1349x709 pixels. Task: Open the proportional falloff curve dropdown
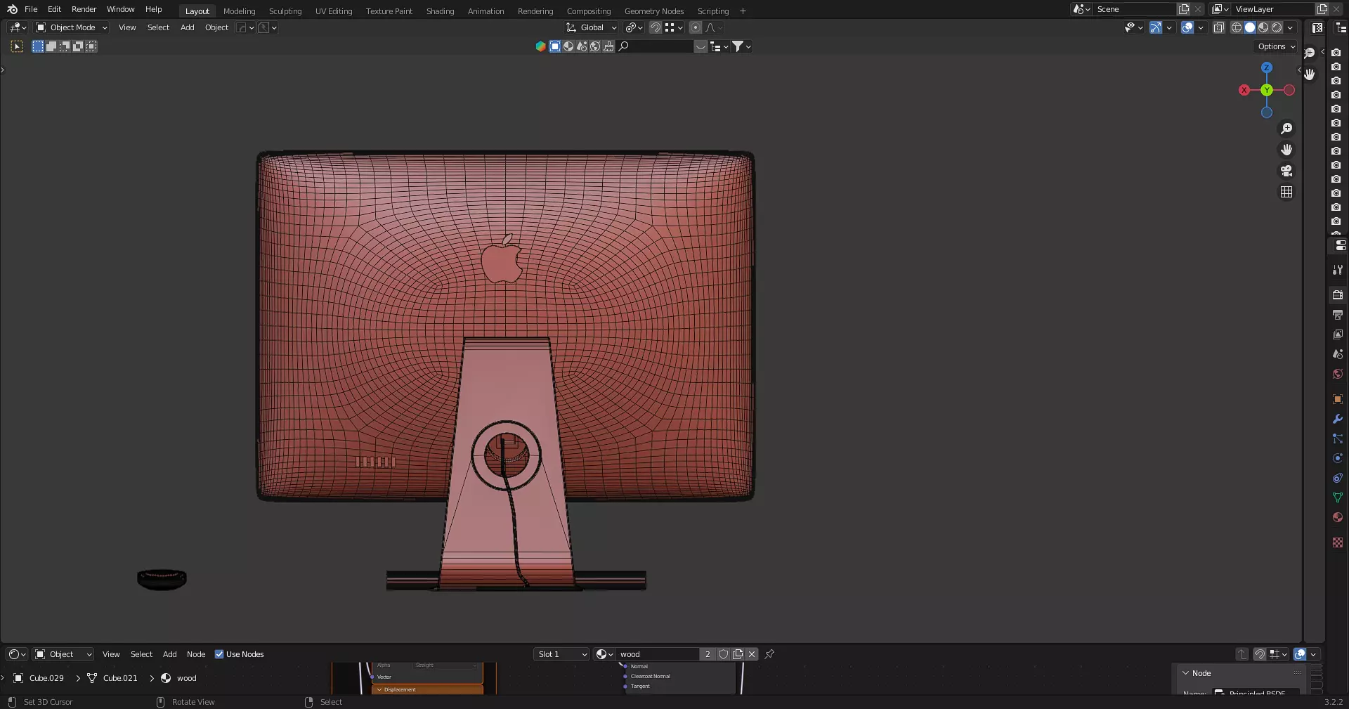pyautogui.click(x=713, y=27)
